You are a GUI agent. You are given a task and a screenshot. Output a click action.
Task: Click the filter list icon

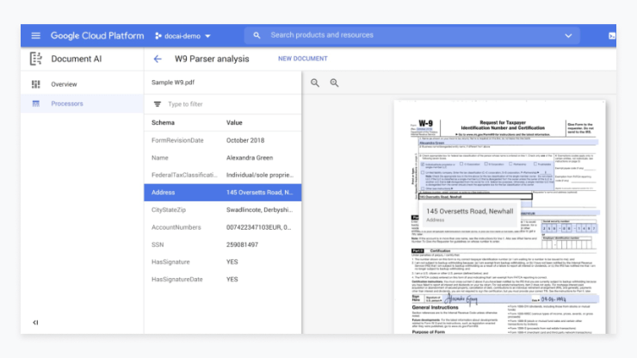[x=157, y=104]
